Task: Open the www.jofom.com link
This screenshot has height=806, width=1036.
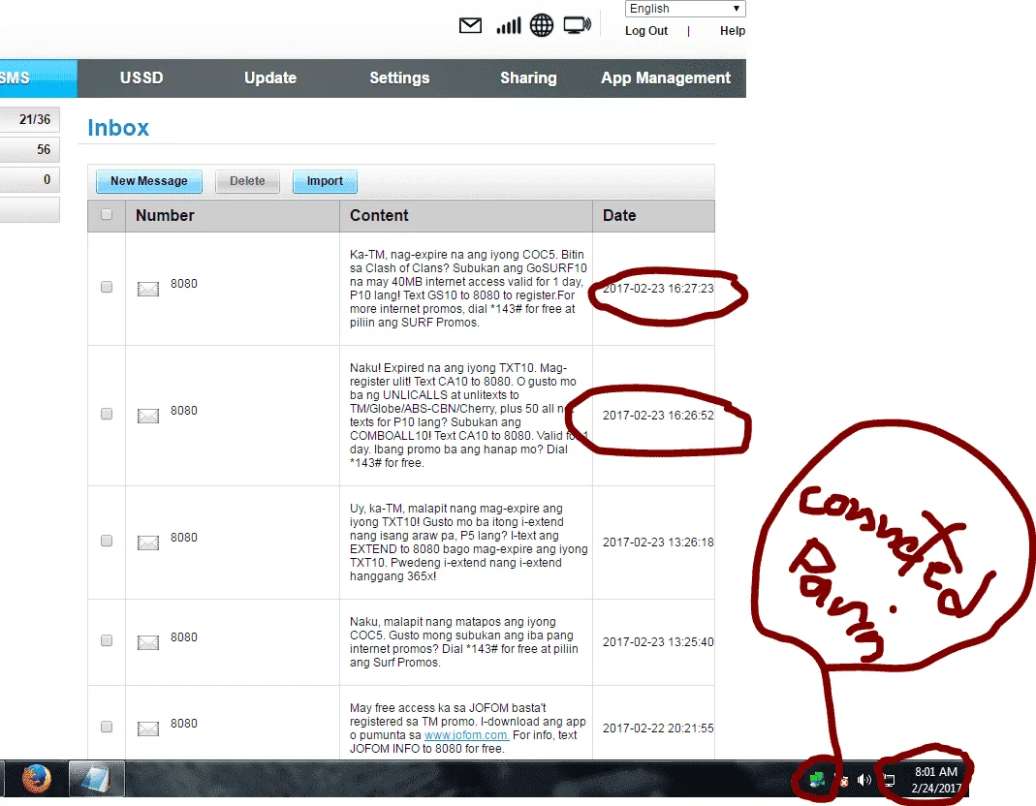Action: tap(466, 734)
